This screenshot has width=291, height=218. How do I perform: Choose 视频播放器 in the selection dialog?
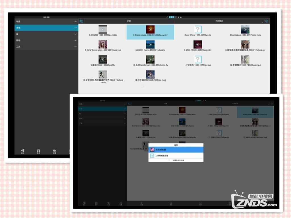click(x=176, y=150)
